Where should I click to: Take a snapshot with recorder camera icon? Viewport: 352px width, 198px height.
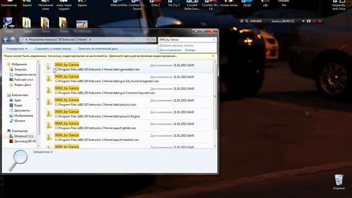pyautogui.click(x=309, y=21)
